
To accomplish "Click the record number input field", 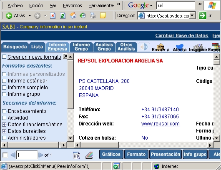I will [x=27, y=155].
